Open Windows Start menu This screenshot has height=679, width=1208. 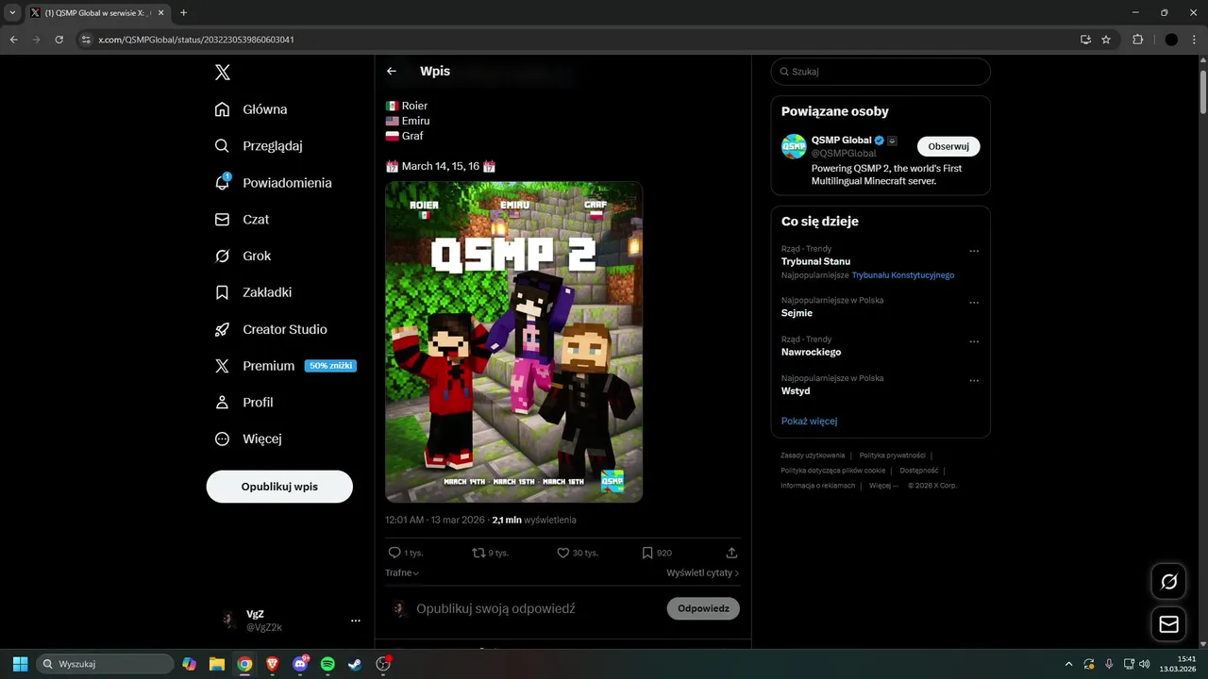(20, 664)
